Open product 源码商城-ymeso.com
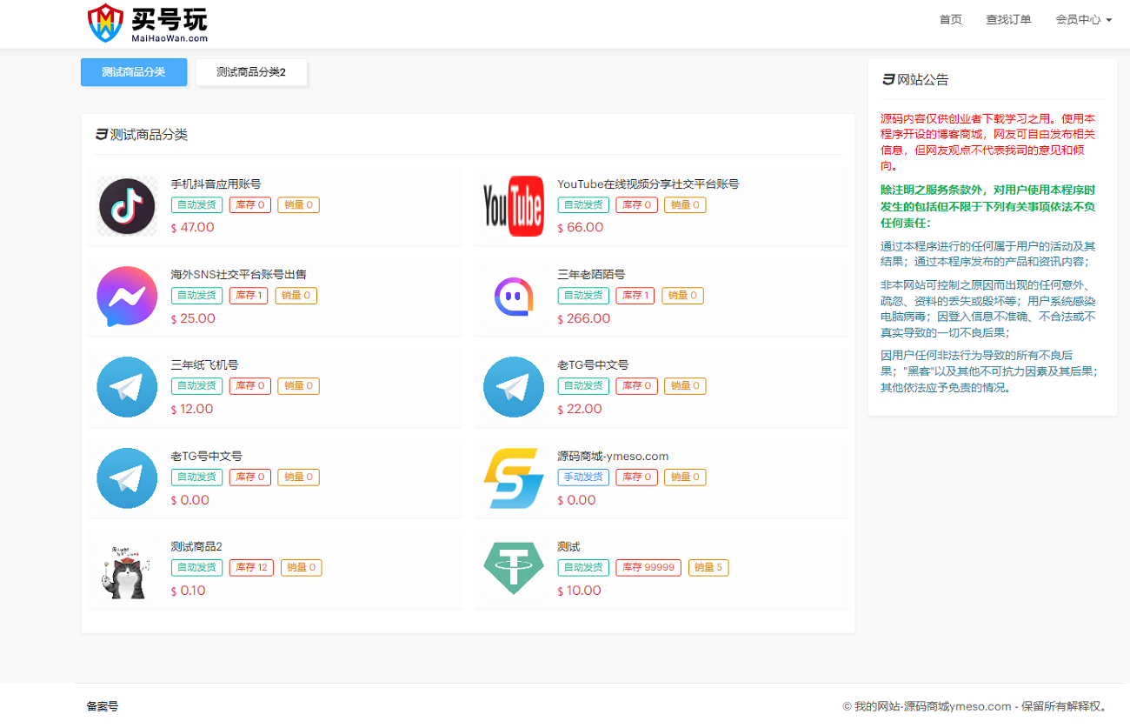 (x=613, y=457)
